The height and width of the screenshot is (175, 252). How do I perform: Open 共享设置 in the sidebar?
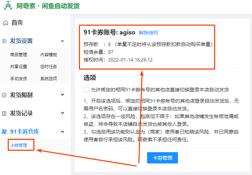point(19,66)
